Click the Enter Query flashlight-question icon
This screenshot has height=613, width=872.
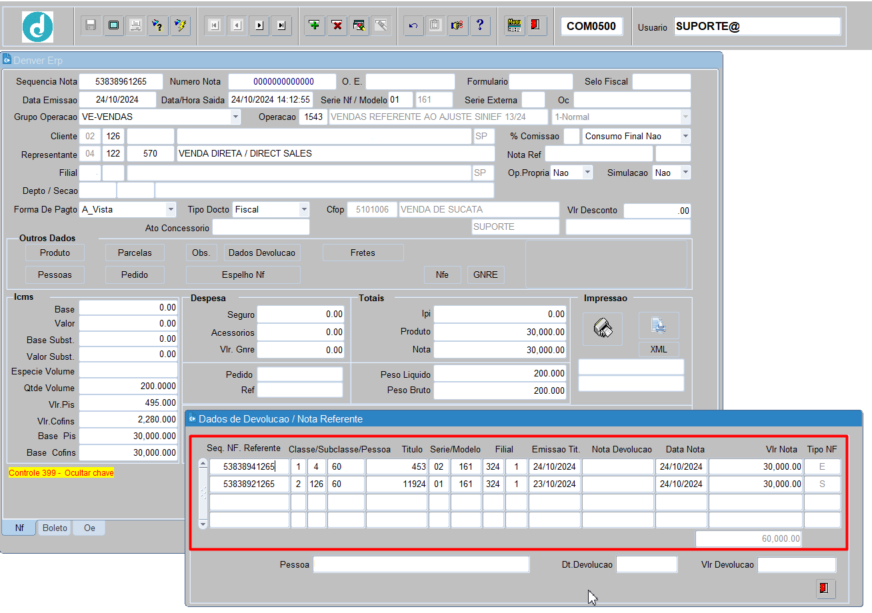click(158, 26)
